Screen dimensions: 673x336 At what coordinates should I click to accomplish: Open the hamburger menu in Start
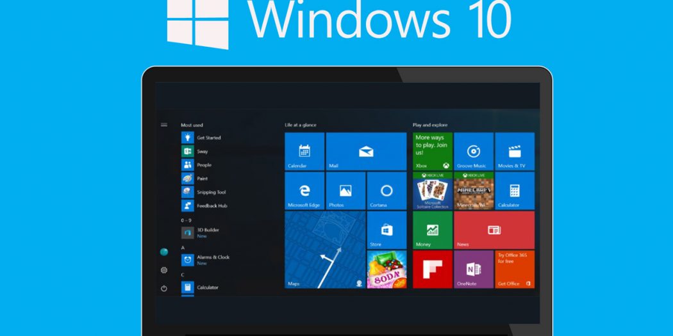click(x=164, y=125)
